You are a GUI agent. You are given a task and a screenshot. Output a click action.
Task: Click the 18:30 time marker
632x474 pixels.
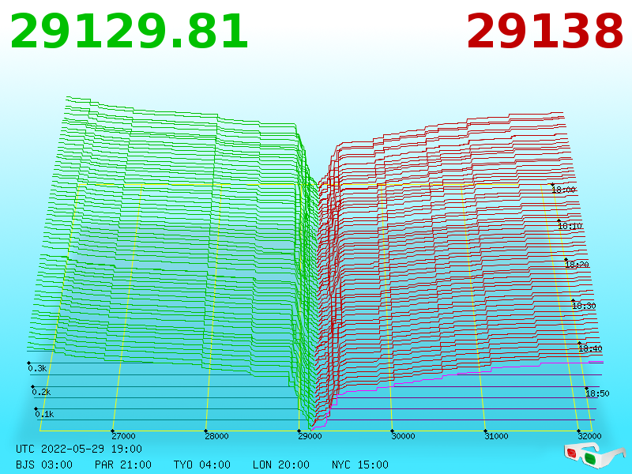584,306
